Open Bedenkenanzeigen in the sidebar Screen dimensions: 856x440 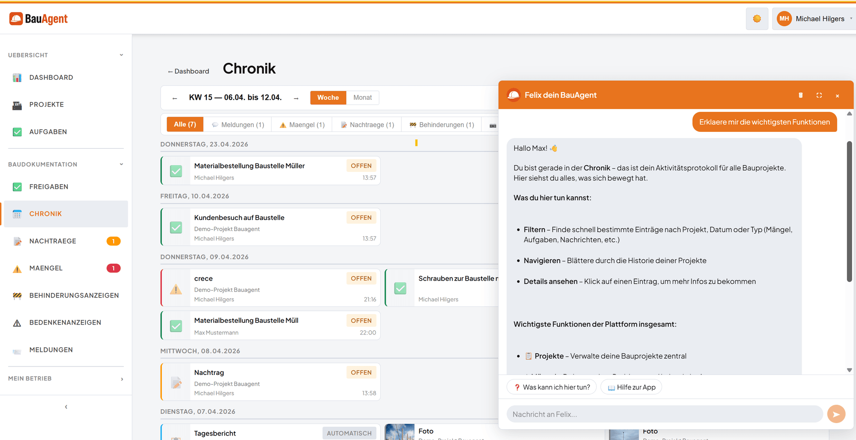(x=65, y=322)
